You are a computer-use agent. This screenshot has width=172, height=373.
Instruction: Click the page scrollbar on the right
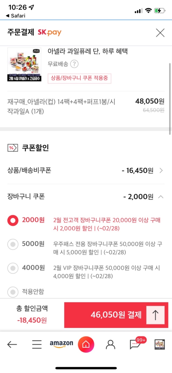(170, 98)
